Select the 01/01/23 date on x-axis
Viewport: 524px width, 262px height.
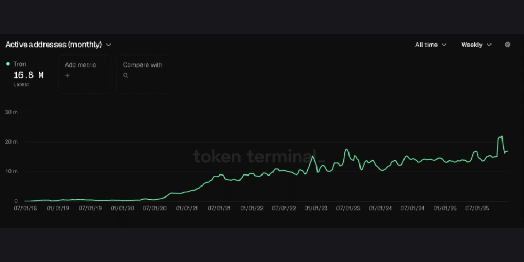click(316, 208)
